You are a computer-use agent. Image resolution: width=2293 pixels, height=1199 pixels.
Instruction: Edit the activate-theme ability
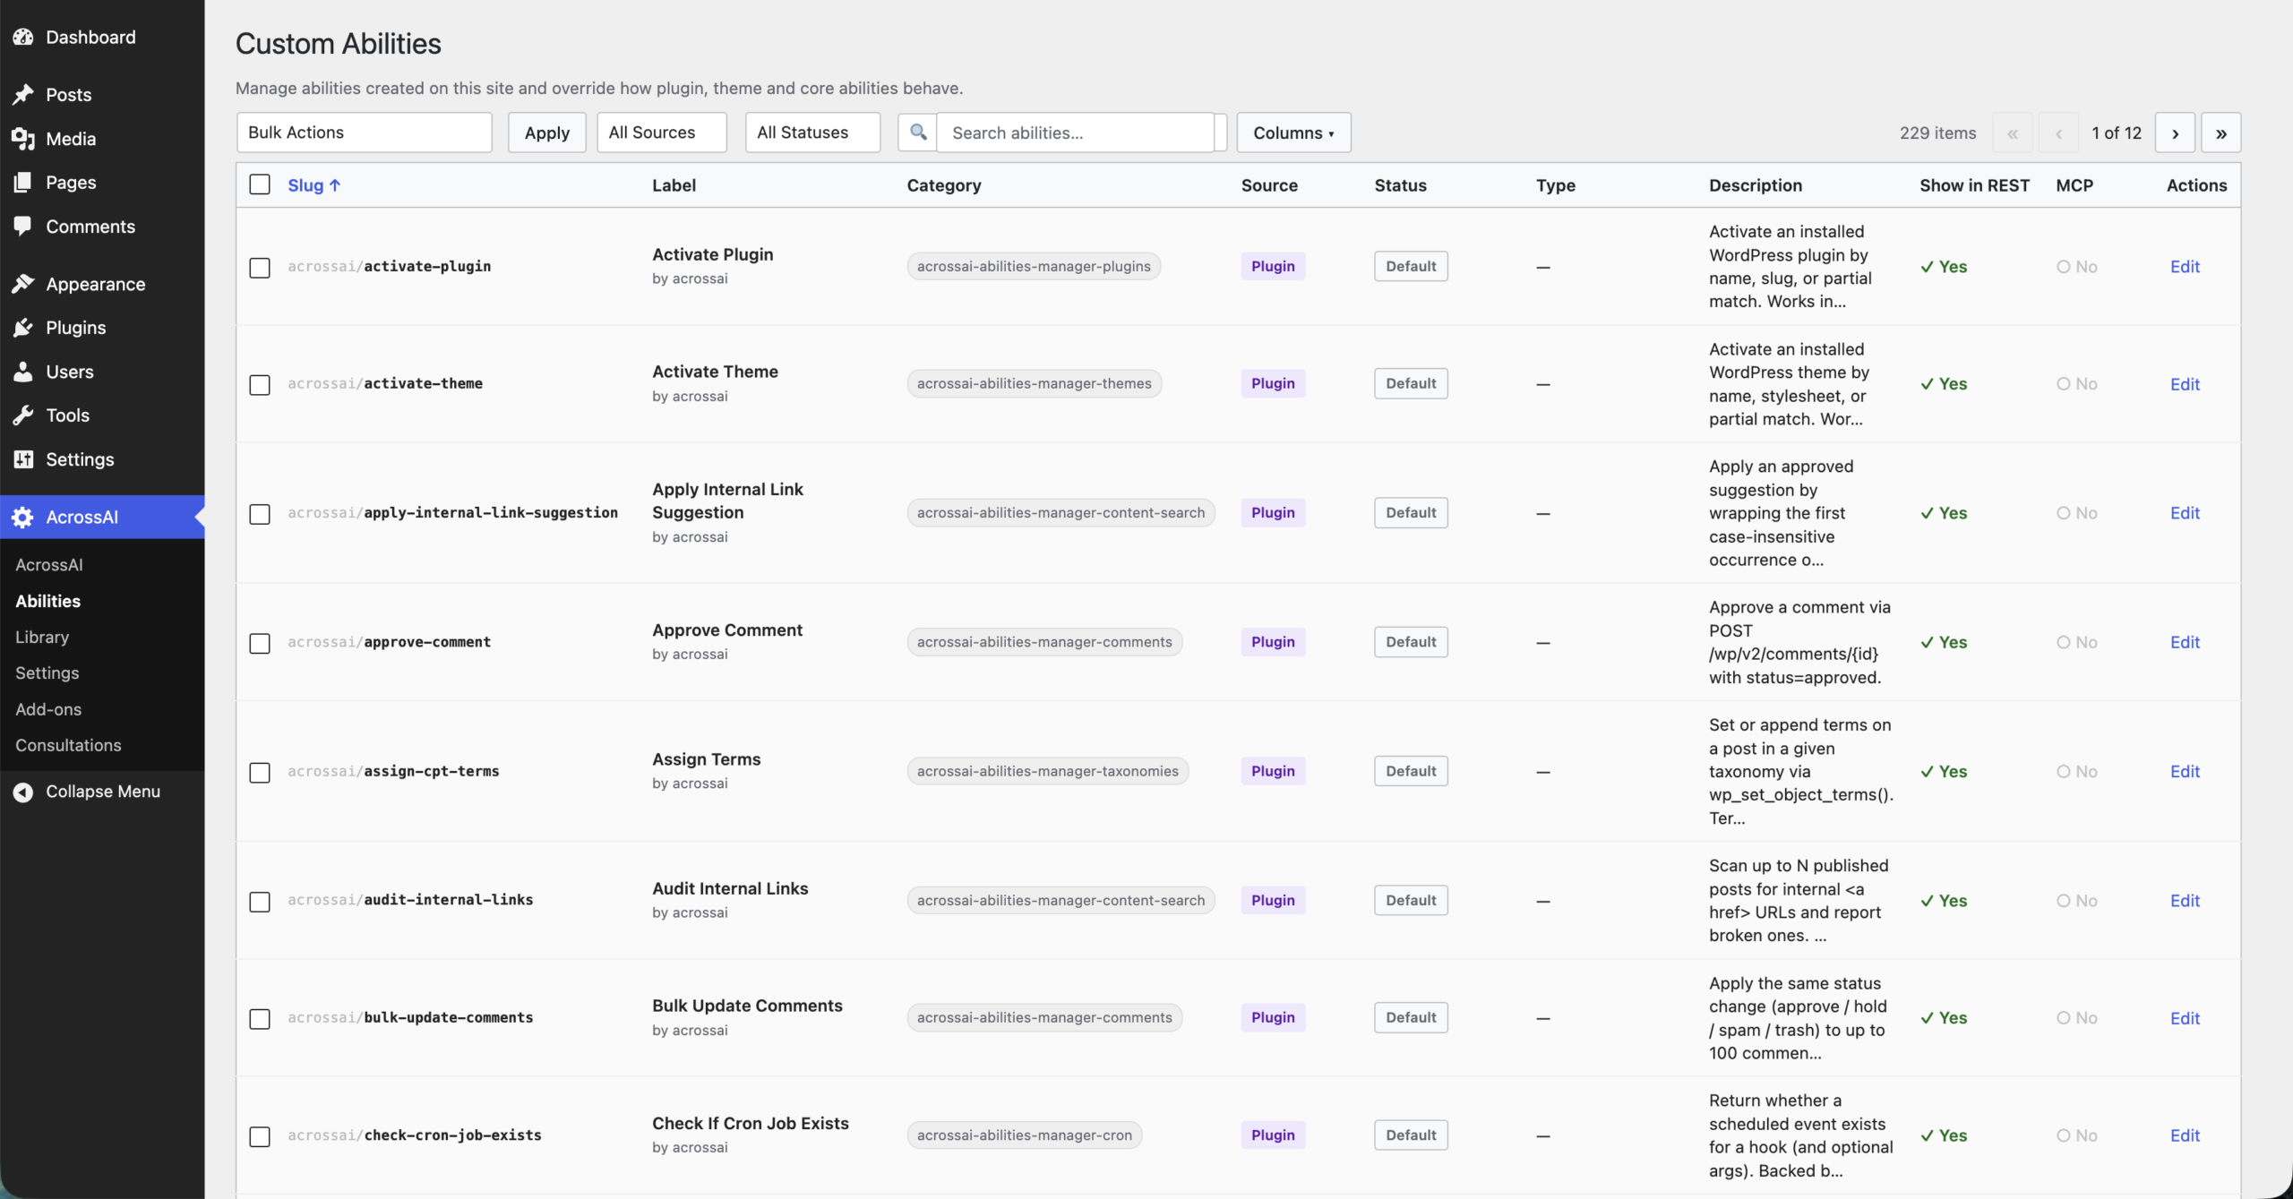pos(2185,384)
